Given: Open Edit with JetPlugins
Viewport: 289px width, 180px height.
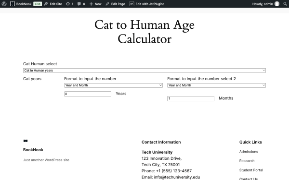Looking at the screenshot, I should click(x=147, y=4).
